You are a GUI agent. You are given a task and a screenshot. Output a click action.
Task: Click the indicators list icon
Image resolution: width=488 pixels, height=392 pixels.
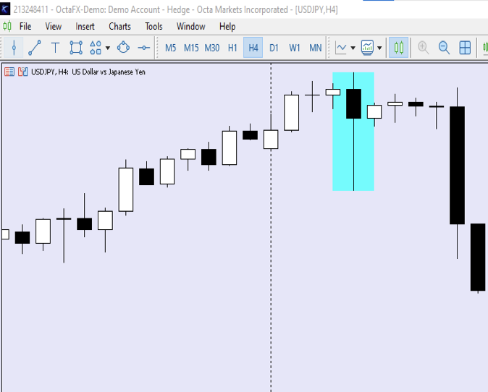(367, 48)
